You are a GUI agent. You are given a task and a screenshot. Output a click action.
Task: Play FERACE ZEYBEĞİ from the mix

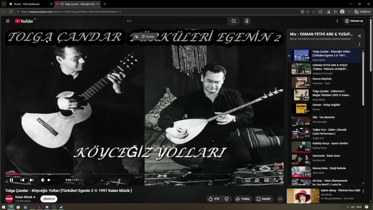326,69
